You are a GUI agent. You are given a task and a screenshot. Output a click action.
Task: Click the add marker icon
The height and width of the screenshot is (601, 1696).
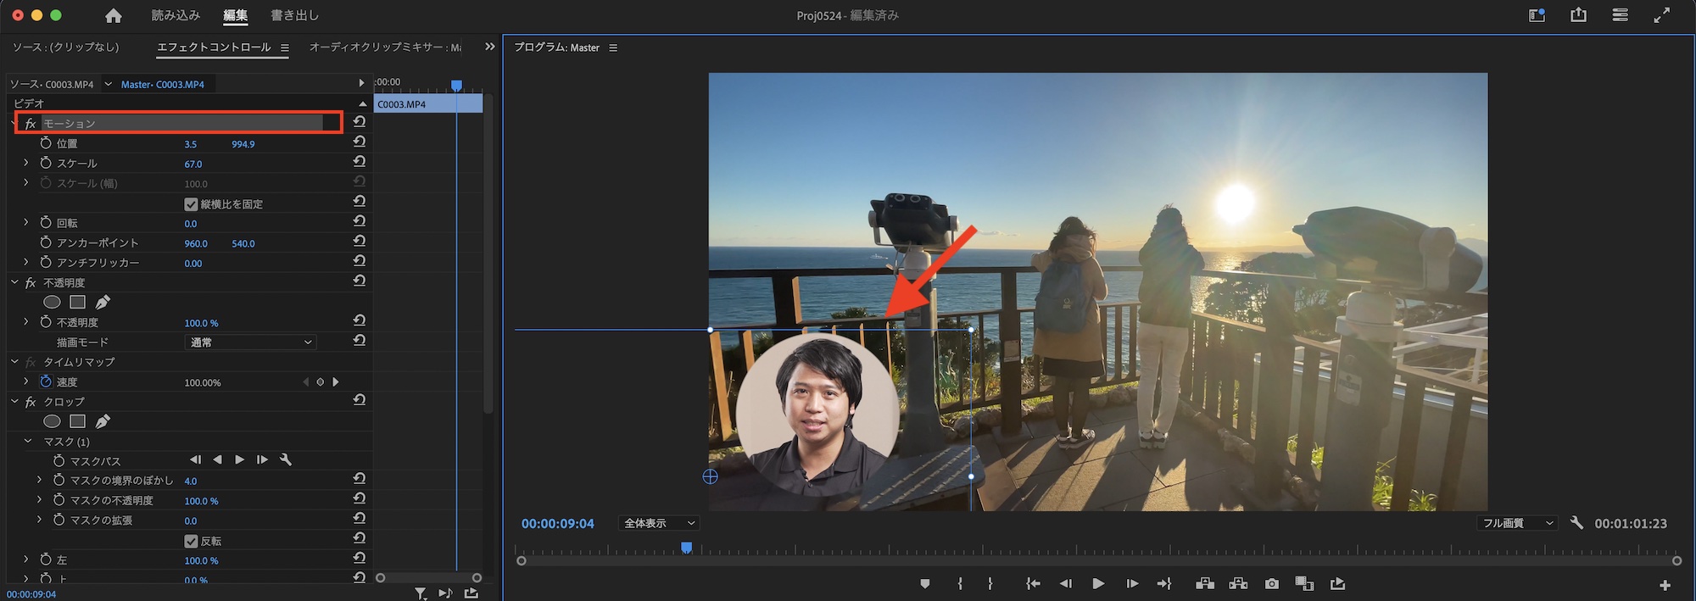pyautogui.click(x=924, y=584)
